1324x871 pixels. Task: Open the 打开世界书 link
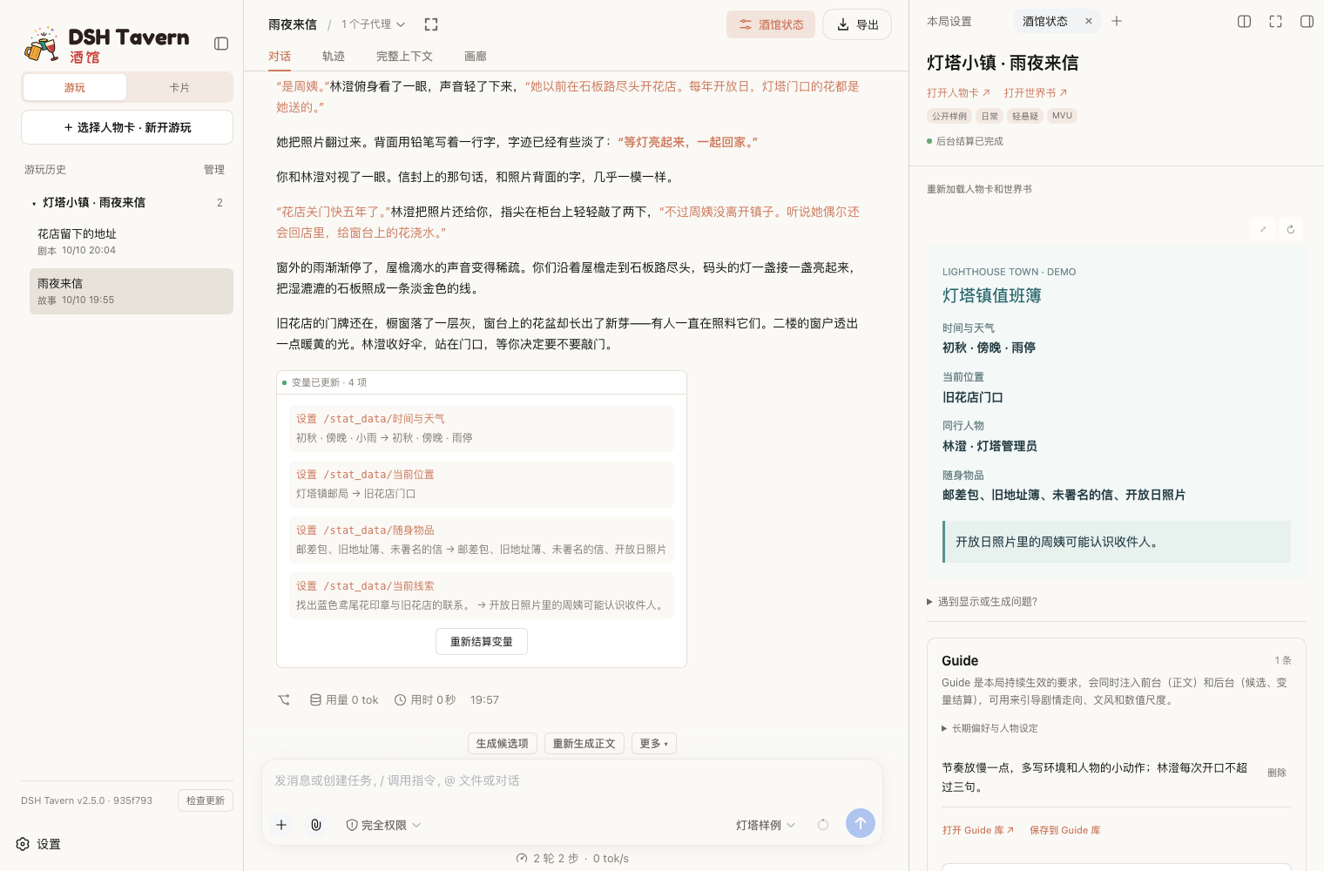1035,92
